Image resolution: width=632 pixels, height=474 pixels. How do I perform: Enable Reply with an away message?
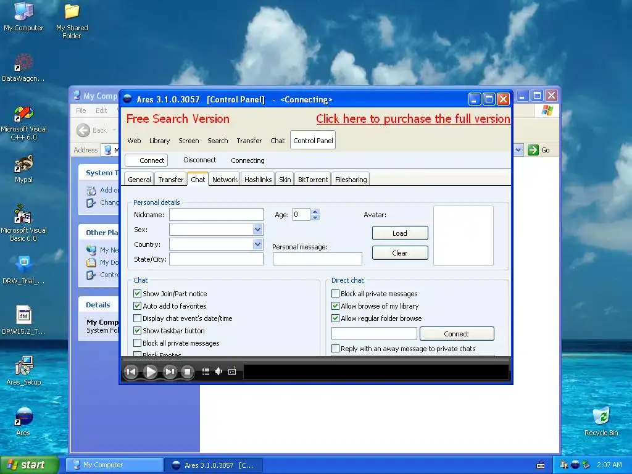pyautogui.click(x=335, y=348)
